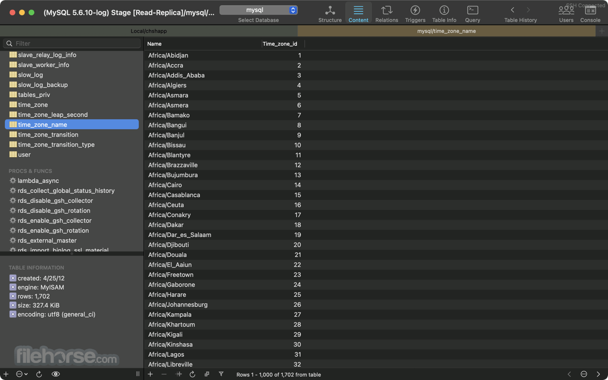Select the Africa/Cairo row
This screenshot has height=380, width=608.
click(376, 185)
